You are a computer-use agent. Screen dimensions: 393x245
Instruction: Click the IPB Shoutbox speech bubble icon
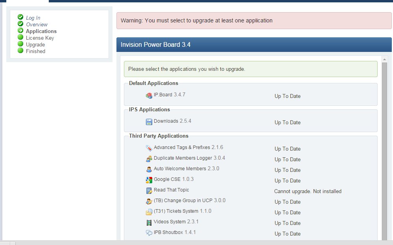(149, 233)
